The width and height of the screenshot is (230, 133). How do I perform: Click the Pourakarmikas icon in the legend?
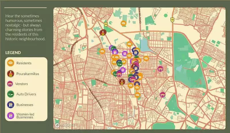tap(11, 74)
